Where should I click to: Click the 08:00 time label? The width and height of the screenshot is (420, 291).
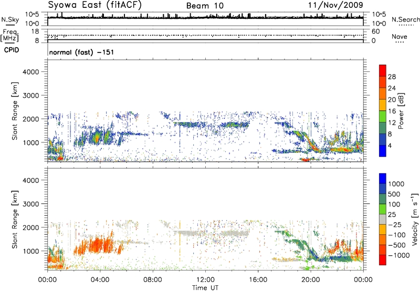click(153, 280)
